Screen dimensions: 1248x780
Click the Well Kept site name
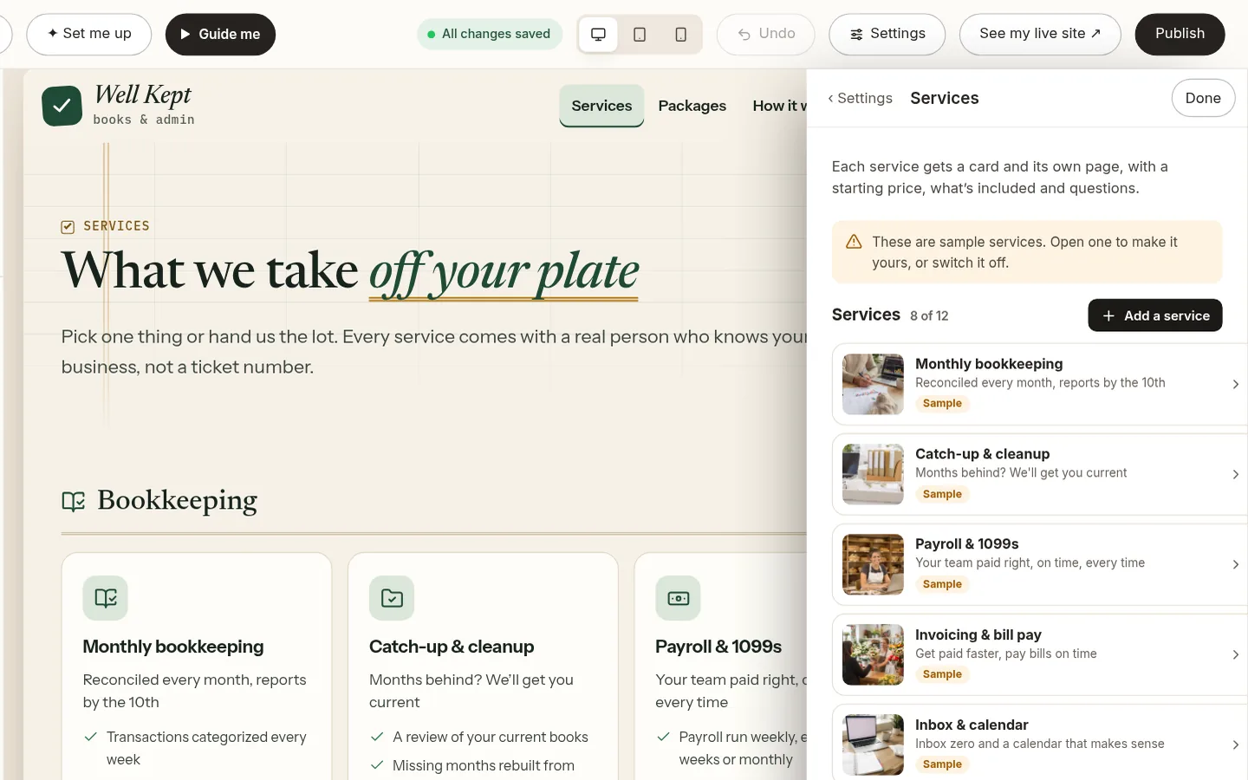click(x=142, y=94)
